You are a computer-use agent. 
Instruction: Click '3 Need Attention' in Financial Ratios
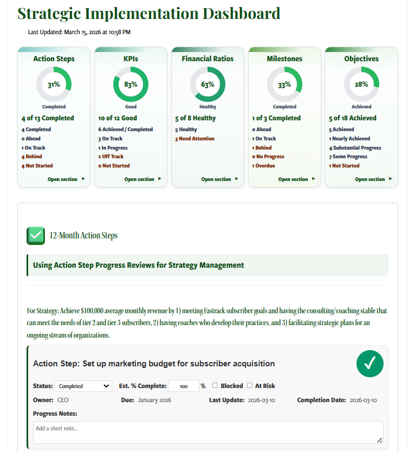195,139
